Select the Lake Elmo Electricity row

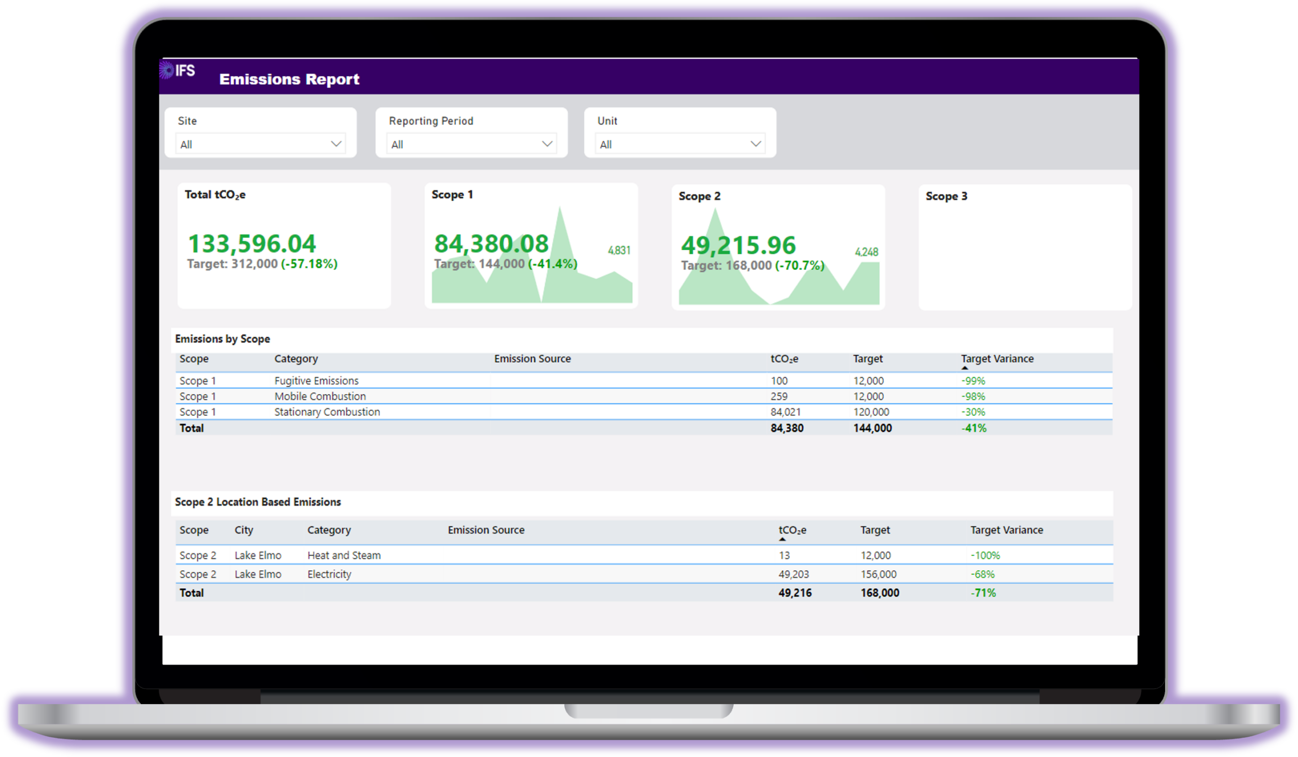tap(329, 574)
